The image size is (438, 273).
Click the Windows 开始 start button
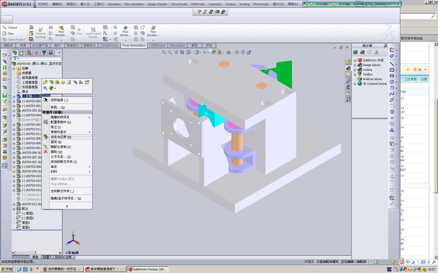(7, 269)
